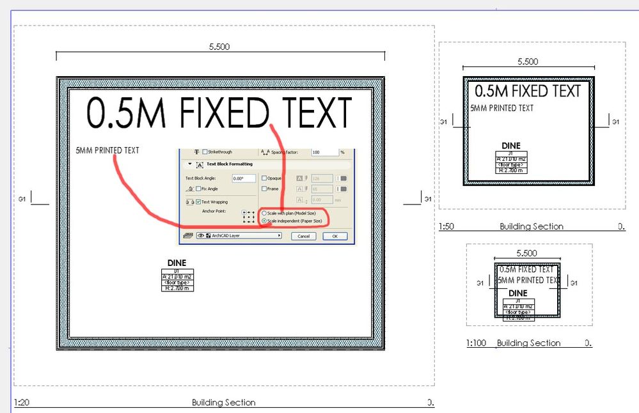Click the strikethrough T icon
Screen dimensions: 639x413
pos(196,152)
